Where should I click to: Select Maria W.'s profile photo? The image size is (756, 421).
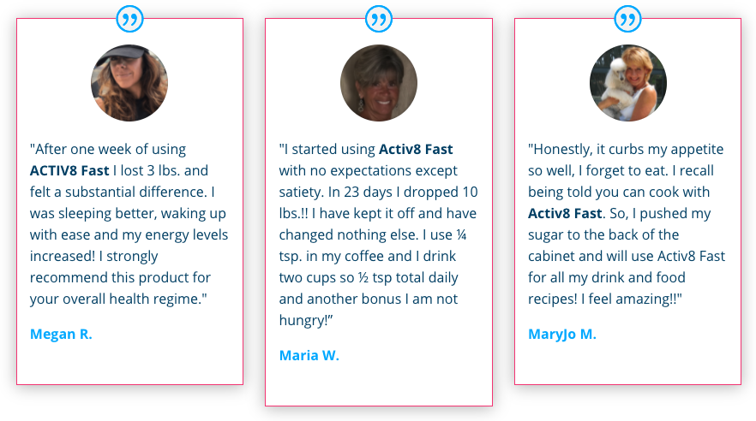[x=379, y=83]
